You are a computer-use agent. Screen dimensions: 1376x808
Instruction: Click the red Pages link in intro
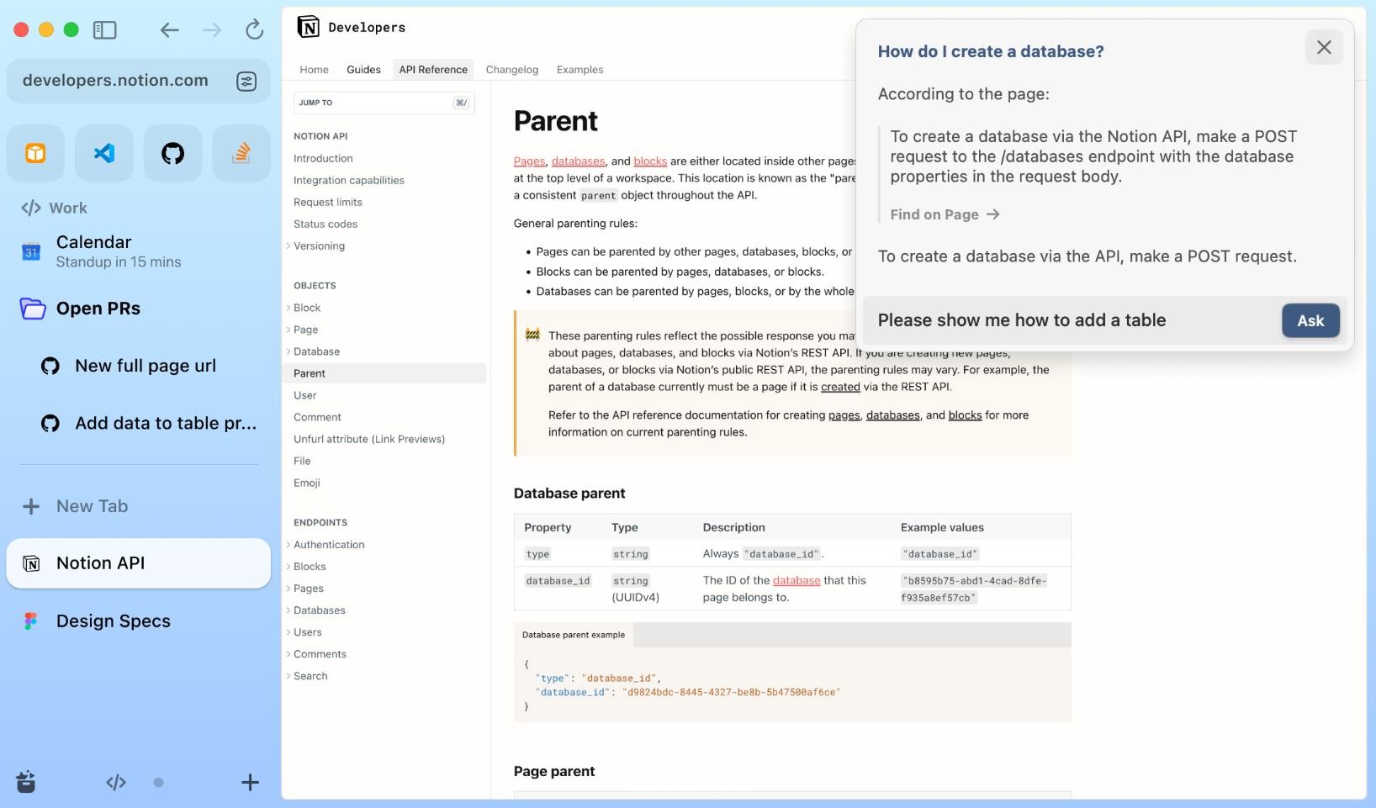click(x=529, y=161)
